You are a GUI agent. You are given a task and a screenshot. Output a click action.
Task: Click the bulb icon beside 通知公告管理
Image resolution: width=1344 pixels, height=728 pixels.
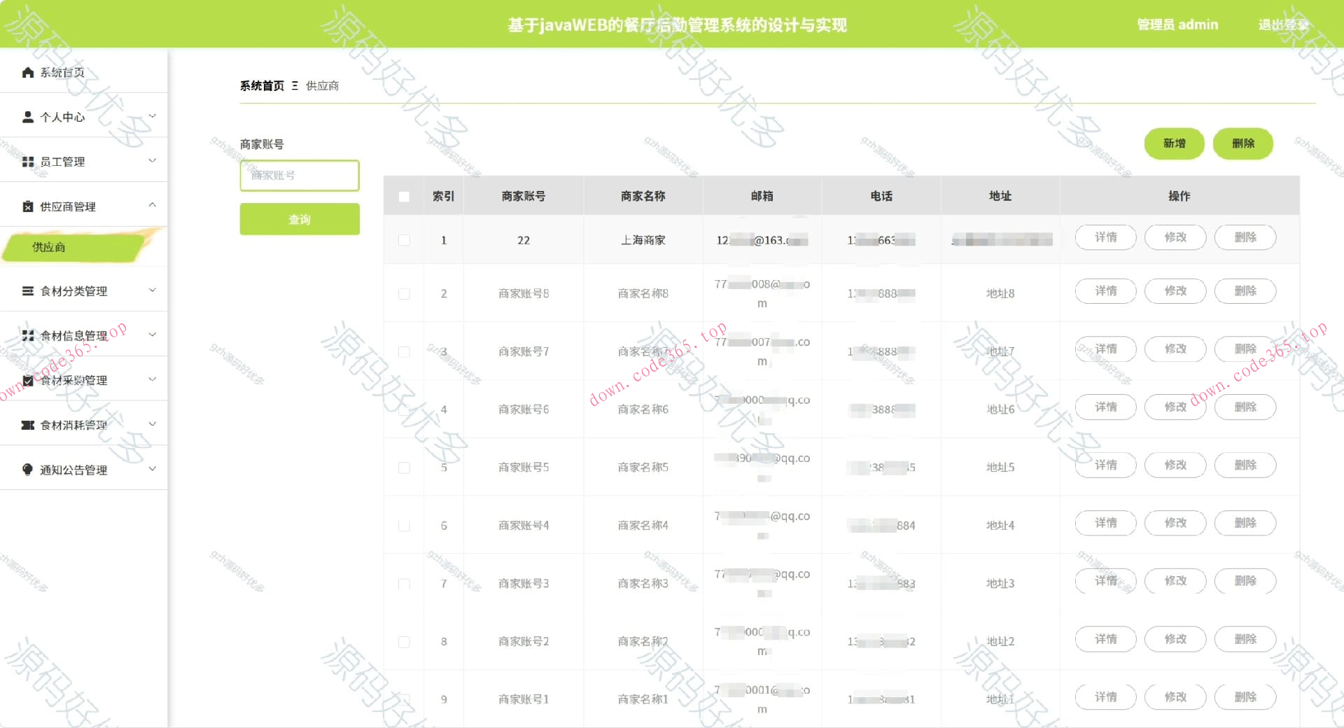28,470
